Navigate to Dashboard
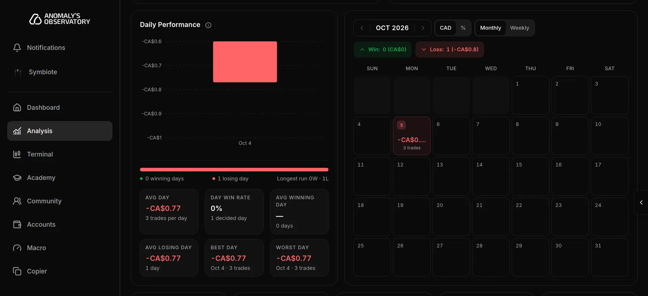Screen dimensions: 648x296 point(60,108)
